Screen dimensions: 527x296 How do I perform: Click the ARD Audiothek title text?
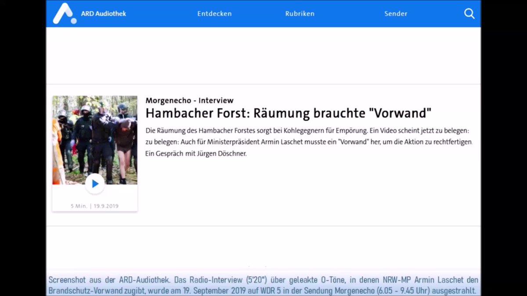click(104, 14)
